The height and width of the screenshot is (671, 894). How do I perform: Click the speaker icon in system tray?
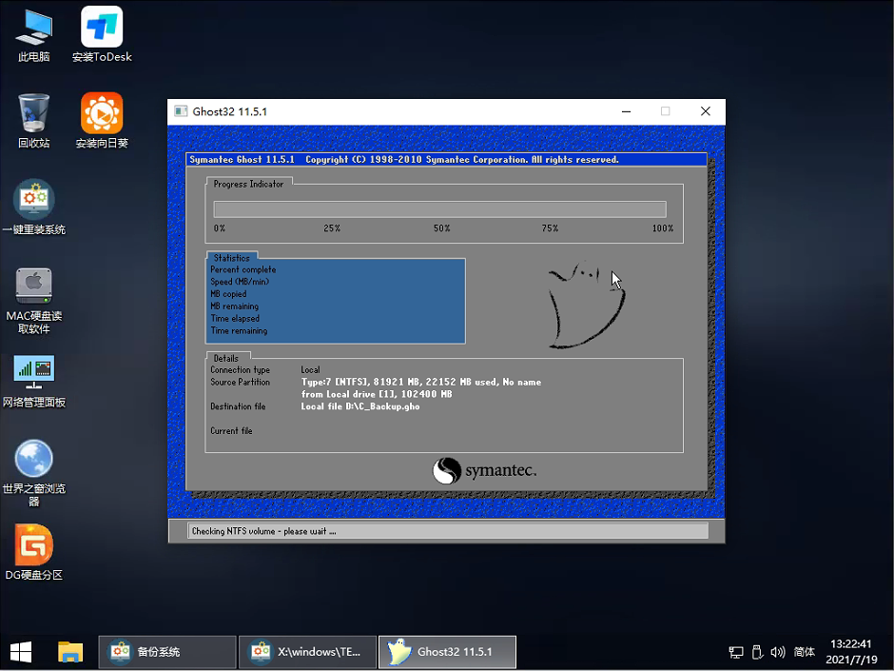click(778, 652)
